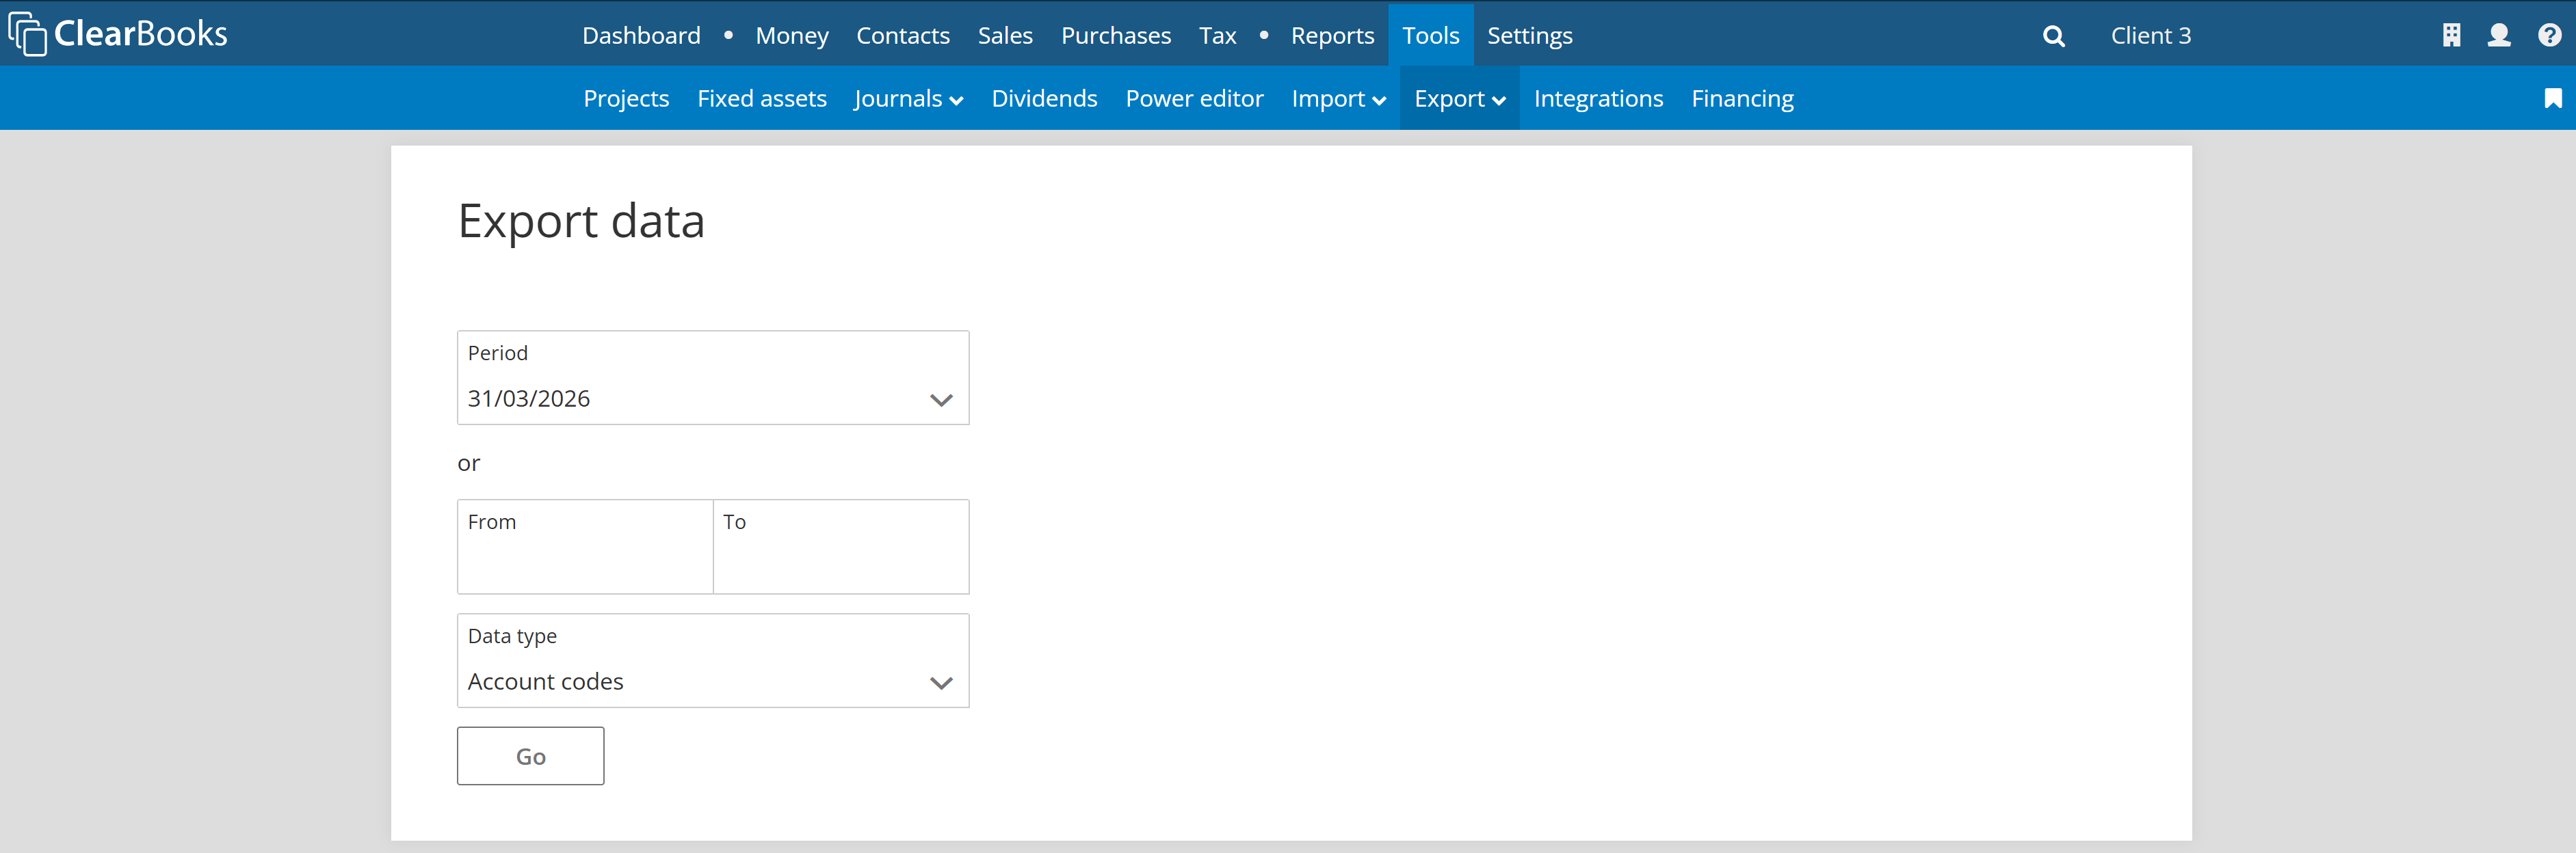Expand the Journals submenu
The width and height of the screenshot is (2576, 853).
tap(908, 99)
